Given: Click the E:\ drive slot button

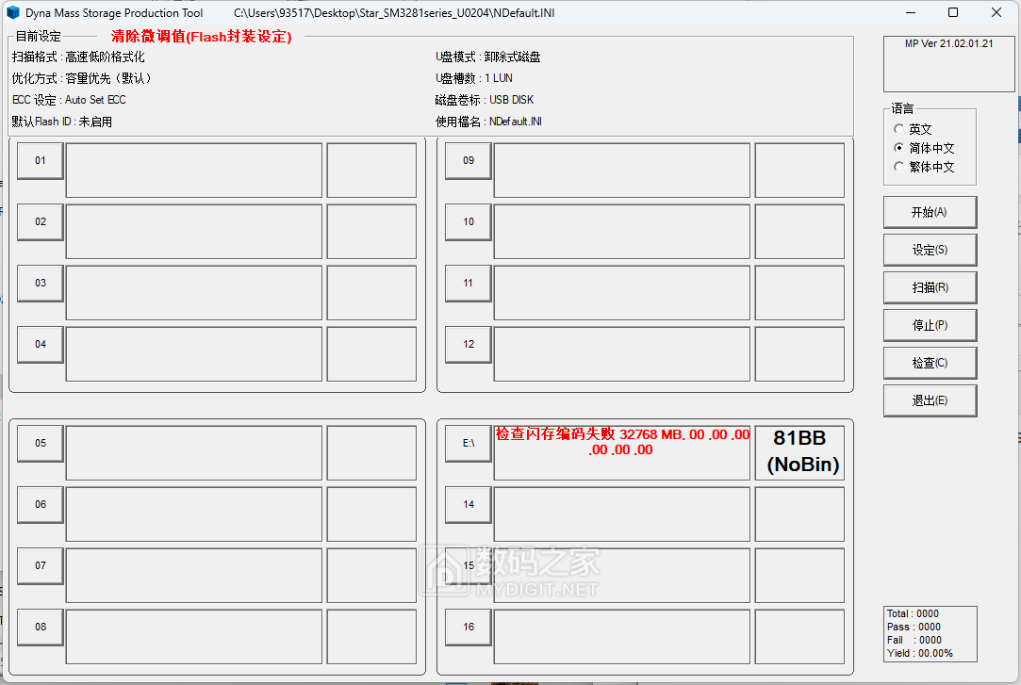Looking at the screenshot, I should (468, 443).
